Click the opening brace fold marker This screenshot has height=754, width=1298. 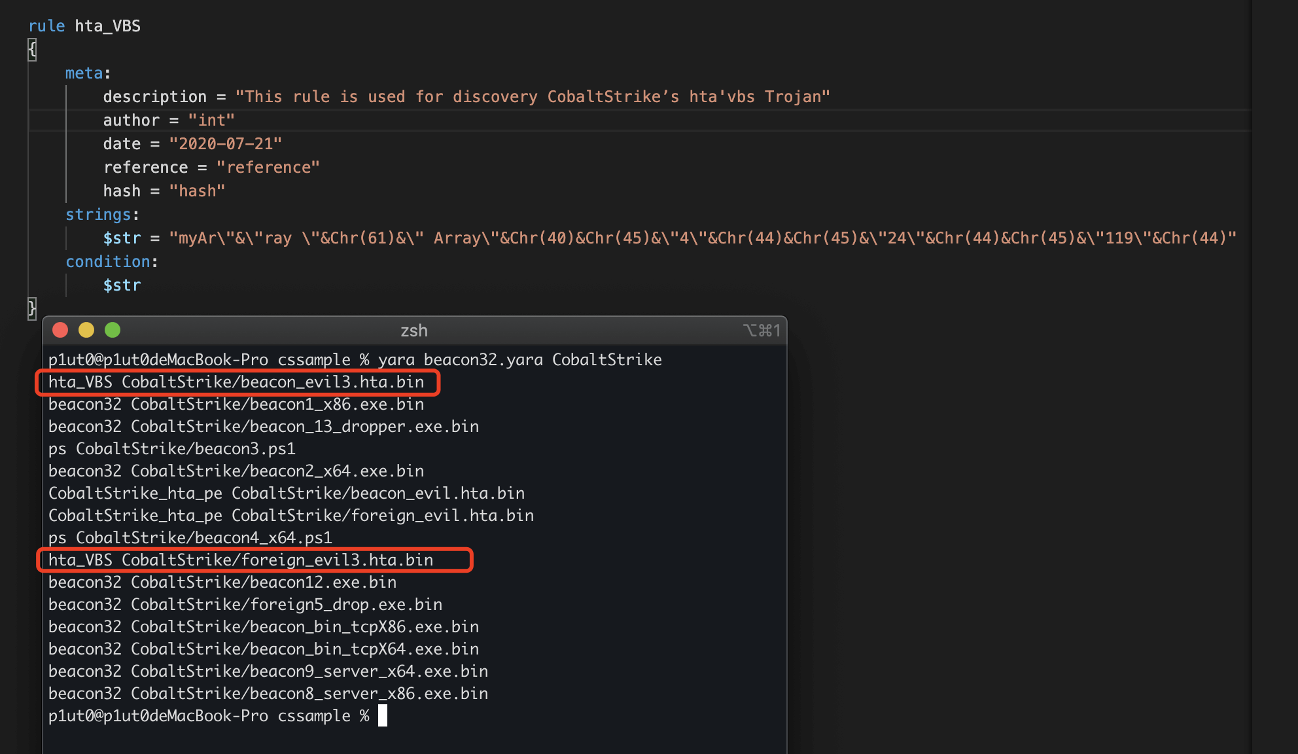click(x=32, y=50)
